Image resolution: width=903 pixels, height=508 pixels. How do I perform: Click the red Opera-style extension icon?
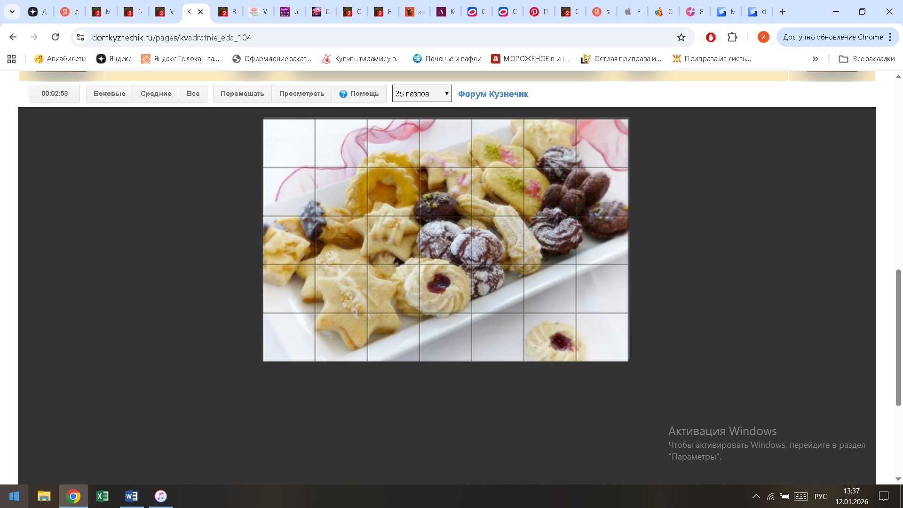pyautogui.click(x=711, y=37)
